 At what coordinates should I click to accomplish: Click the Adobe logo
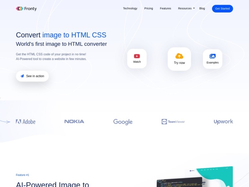click(x=26, y=122)
